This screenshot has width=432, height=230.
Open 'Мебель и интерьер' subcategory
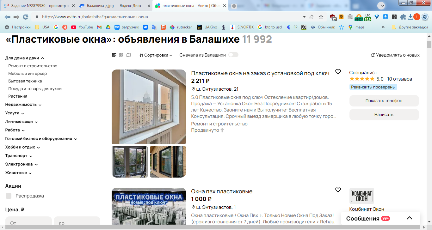point(28,74)
